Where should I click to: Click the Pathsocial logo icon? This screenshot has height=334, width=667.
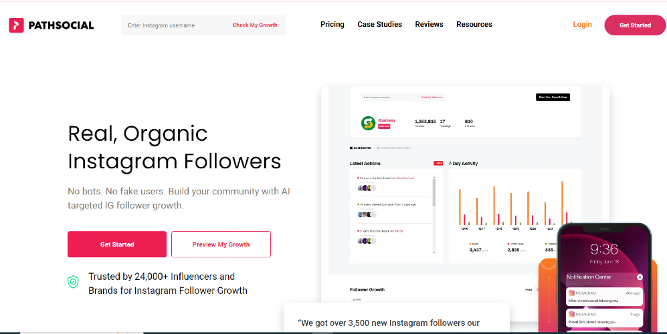click(16, 25)
